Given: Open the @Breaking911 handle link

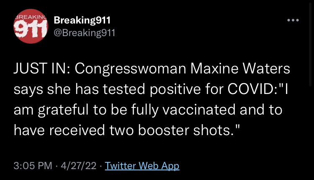Looking at the screenshot, I should click(x=84, y=32).
